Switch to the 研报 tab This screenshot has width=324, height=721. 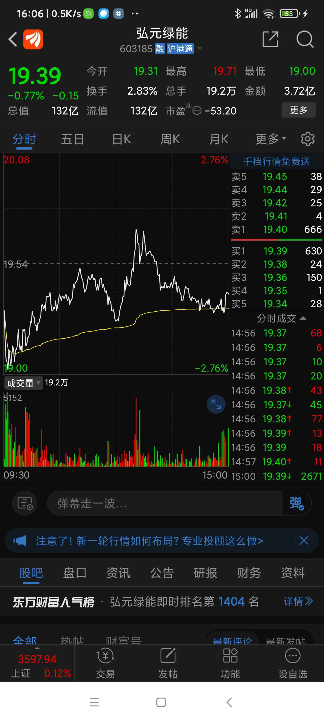[x=205, y=573]
